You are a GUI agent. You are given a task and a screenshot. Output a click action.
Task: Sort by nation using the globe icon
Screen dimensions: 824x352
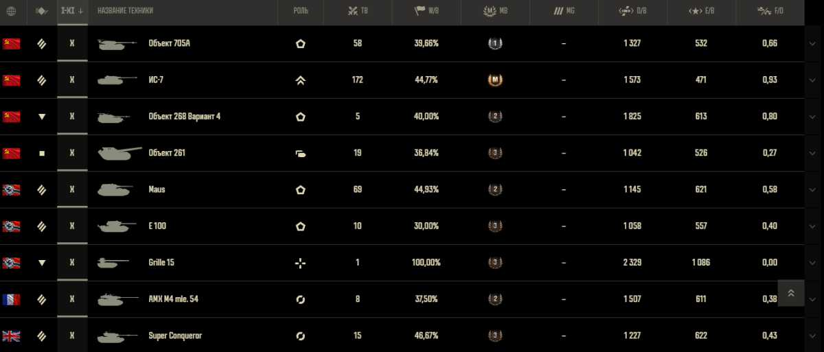coord(11,11)
